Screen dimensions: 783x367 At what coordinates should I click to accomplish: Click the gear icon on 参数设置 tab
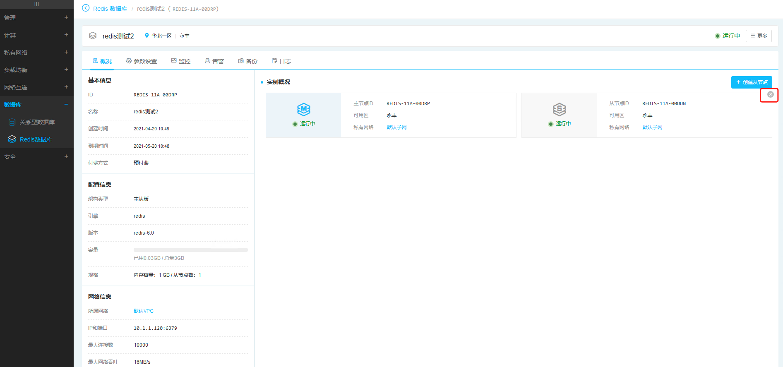click(129, 61)
